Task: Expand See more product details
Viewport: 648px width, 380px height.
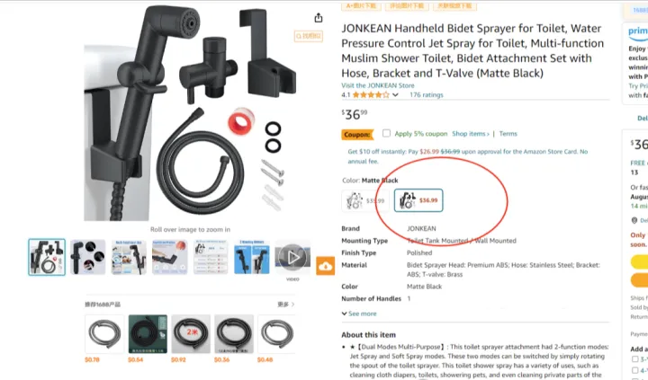Action: click(x=359, y=314)
